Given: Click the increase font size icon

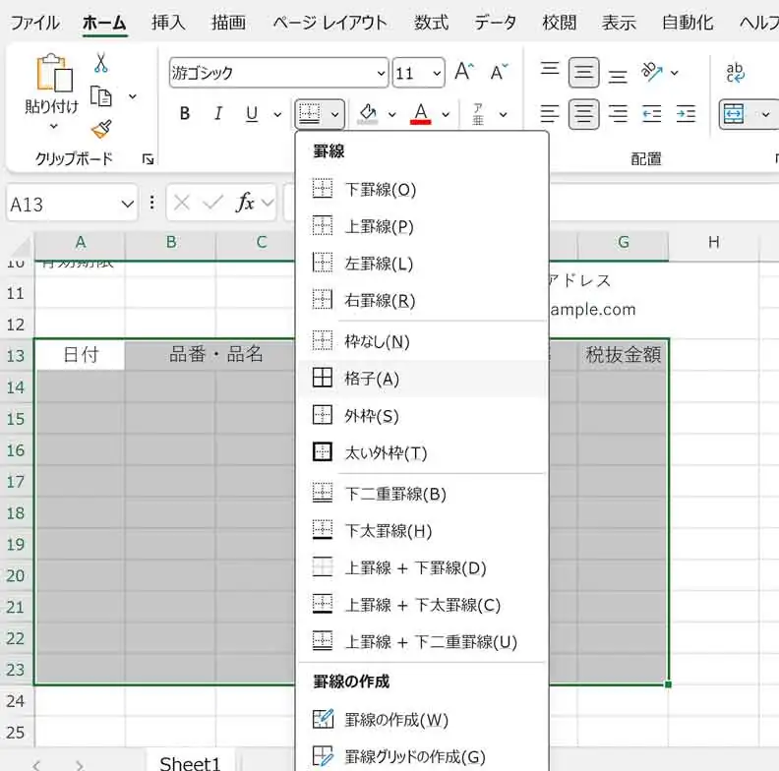Looking at the screenshot, I should (463, 72).
